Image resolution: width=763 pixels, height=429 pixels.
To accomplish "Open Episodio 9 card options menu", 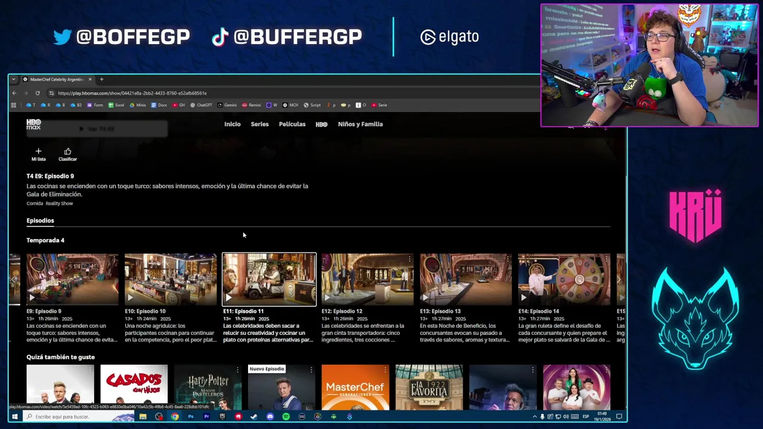I will pyautogui.click(x=114, y=259).
